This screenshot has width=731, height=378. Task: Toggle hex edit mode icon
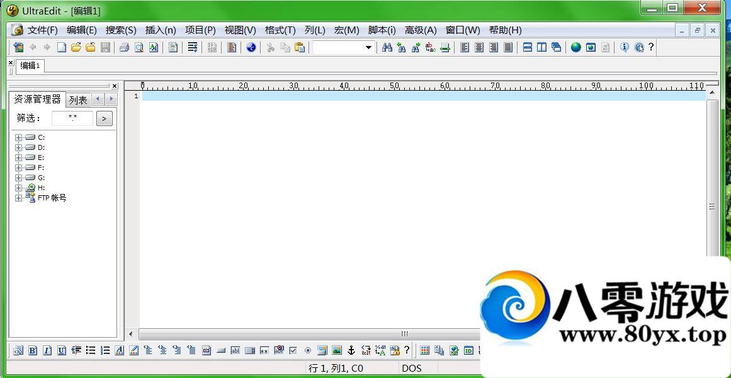tap(212, 47)
